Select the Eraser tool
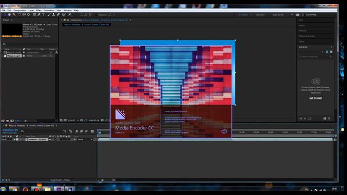Image resolution: width=347 pixels, height=195 pixels. click(58, 15)
